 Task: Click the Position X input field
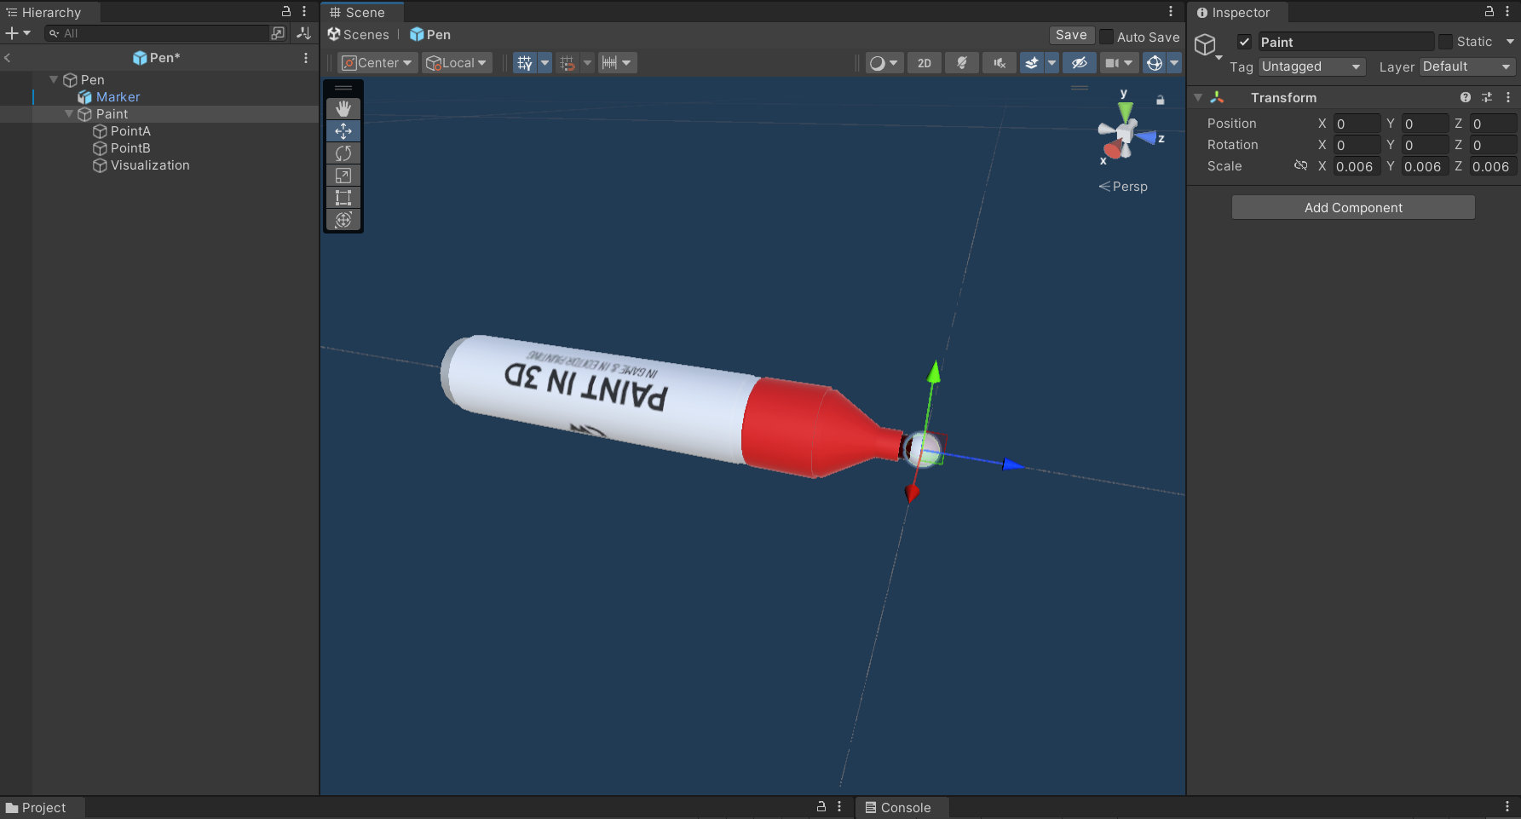[x=1356, y=124]
